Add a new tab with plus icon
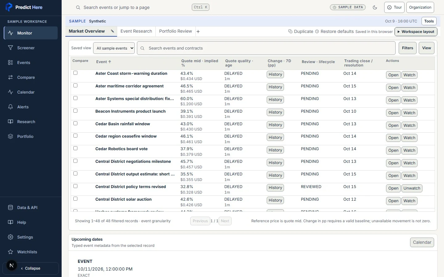Viewport: 444px width, 277px height. coord(198,31)
